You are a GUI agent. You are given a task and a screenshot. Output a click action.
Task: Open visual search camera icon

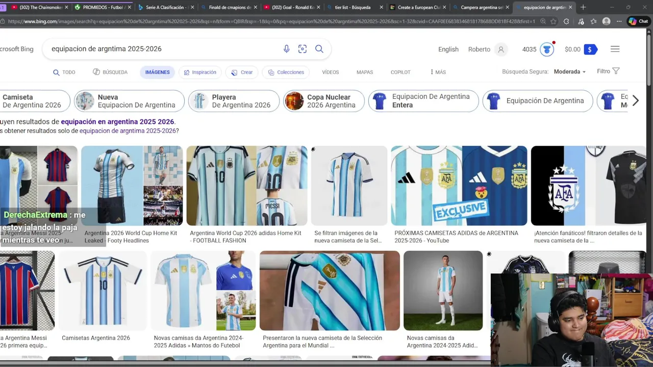[x=303, y=49]
